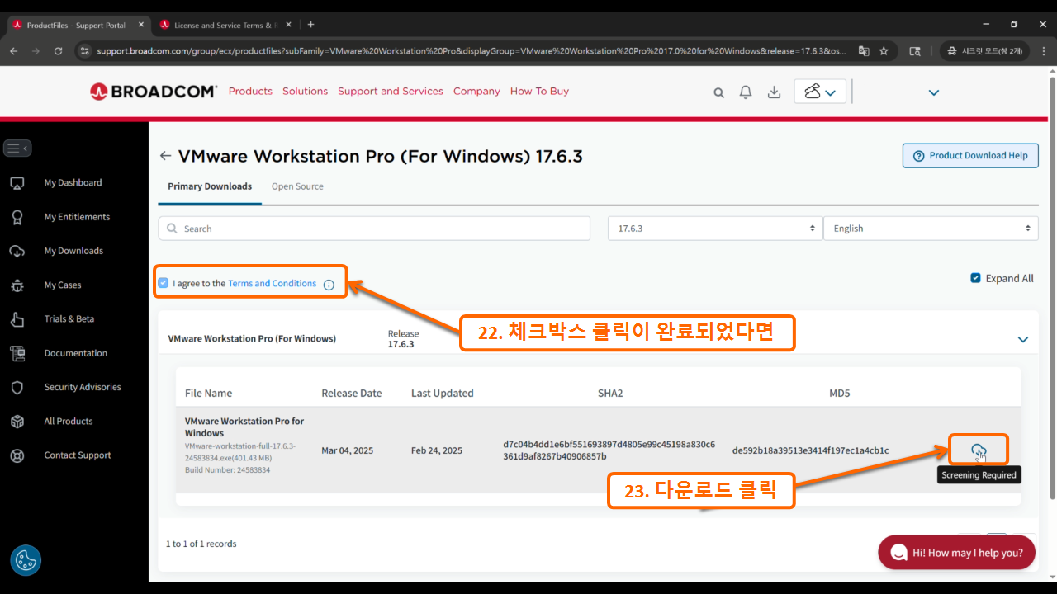Viewport: 1057px width, 594px height.
Task: Click the browser back arrow
Action: pos(14,50)
